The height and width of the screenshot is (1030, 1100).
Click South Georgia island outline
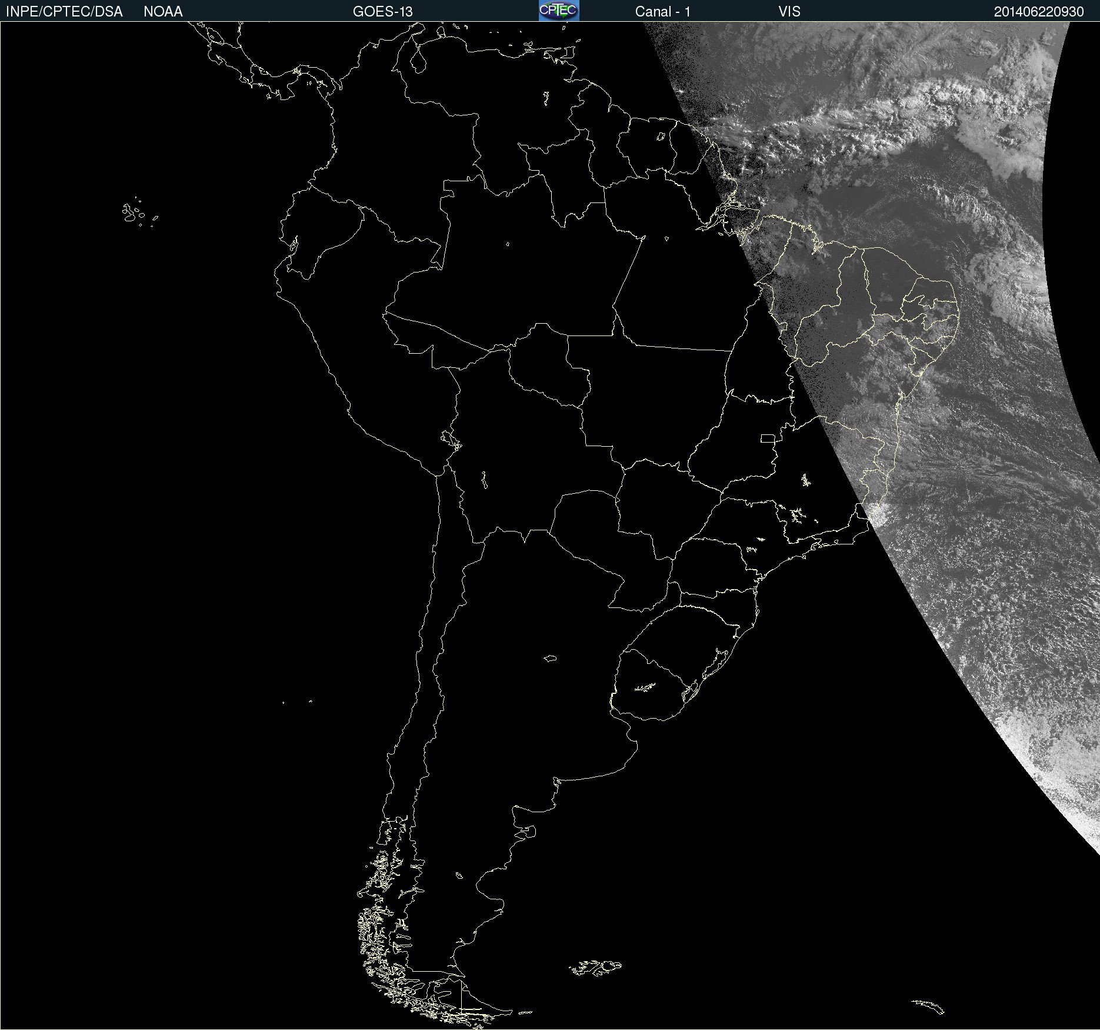(928, 1005)
